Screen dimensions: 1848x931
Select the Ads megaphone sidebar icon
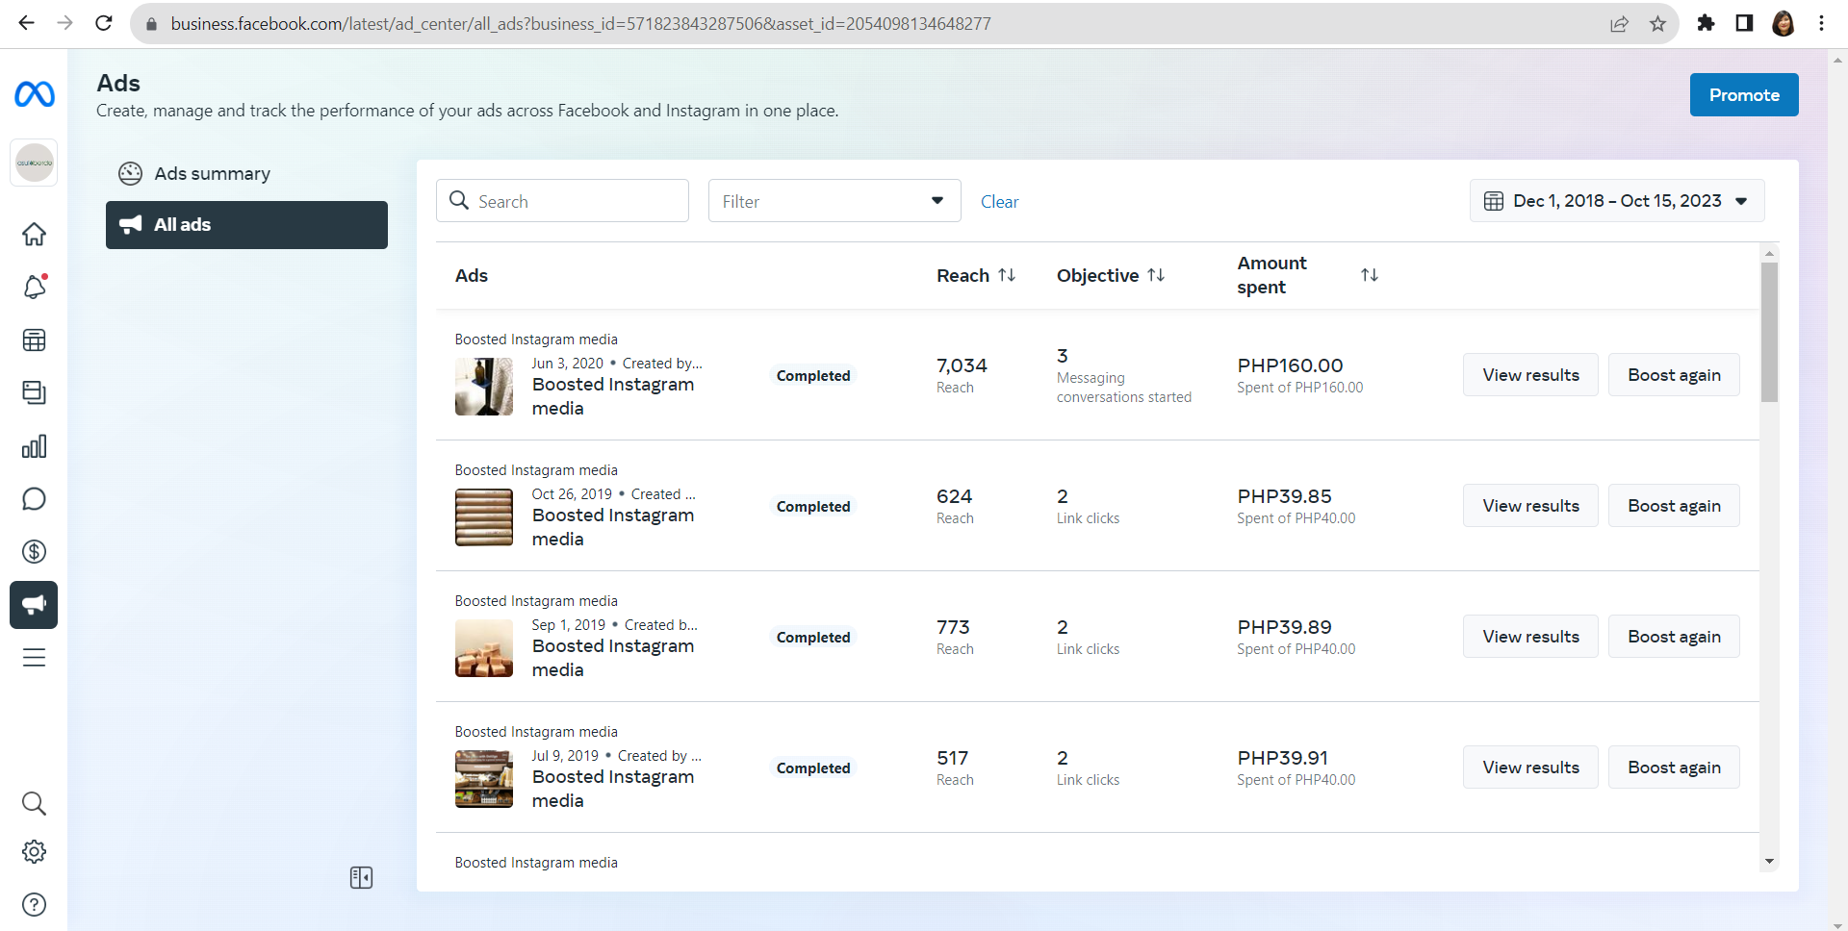click(34, 605)
